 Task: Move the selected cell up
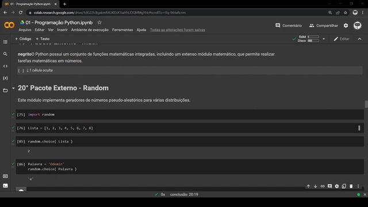308,186
